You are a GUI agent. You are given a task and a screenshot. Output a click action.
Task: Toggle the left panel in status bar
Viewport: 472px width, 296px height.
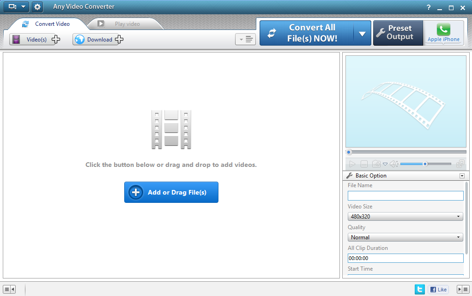point(9,290)
